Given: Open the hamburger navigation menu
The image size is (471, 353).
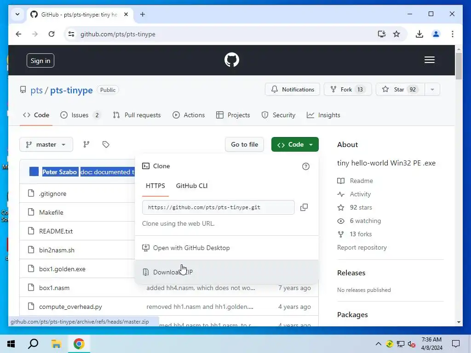Looking at the screenshot, I should coord(429,60).
